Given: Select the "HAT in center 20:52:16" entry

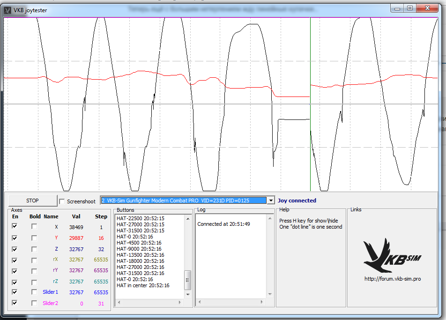Looking at the screenshot, I should pos(143,285).
